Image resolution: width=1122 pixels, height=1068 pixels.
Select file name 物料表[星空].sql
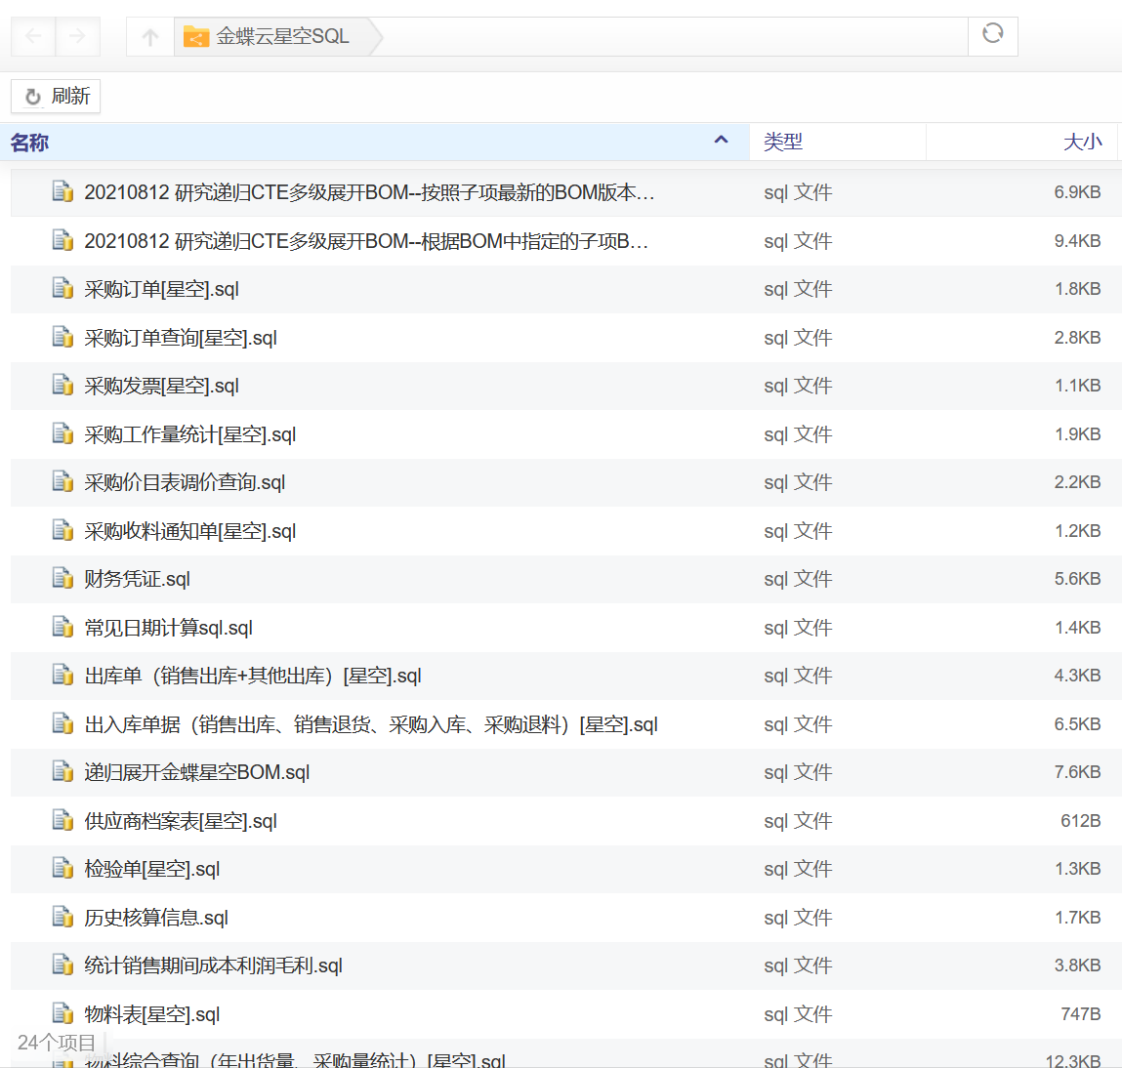point(151,1014)
